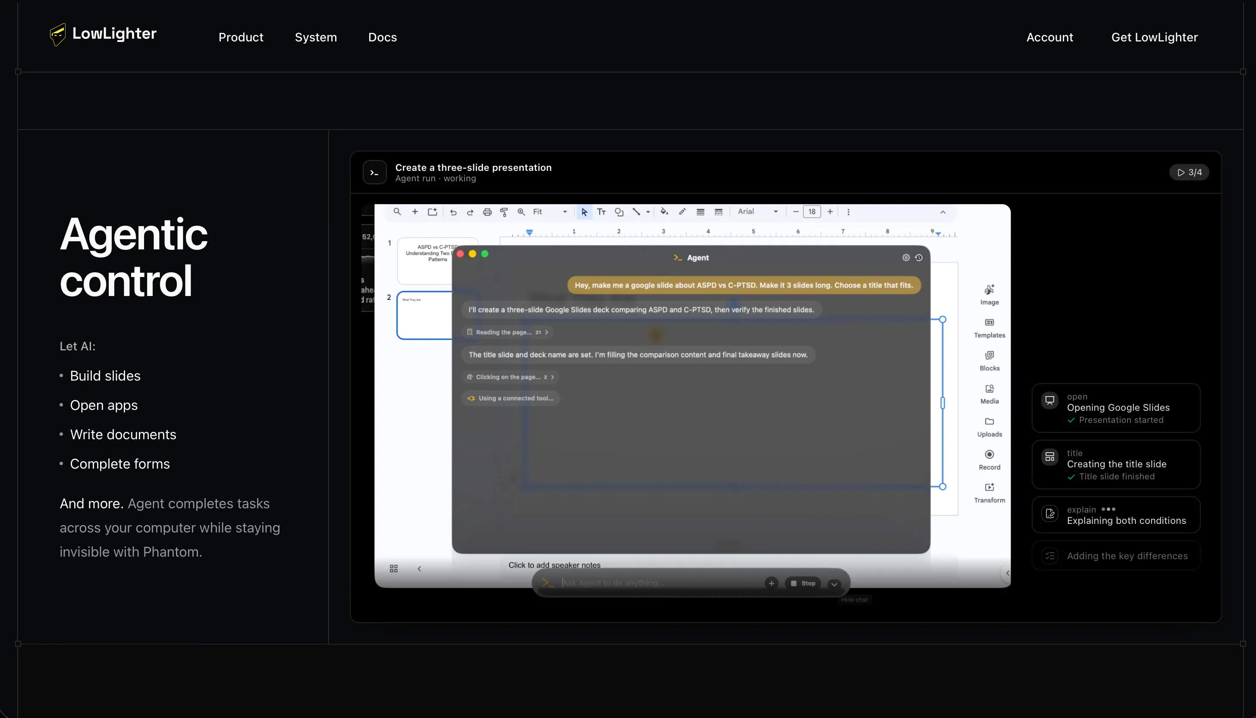Click the Stop button in agent bar

pos(803,583)
